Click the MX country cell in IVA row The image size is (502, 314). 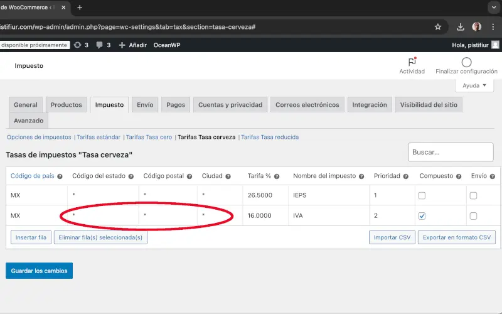click(x=37, y=215)
